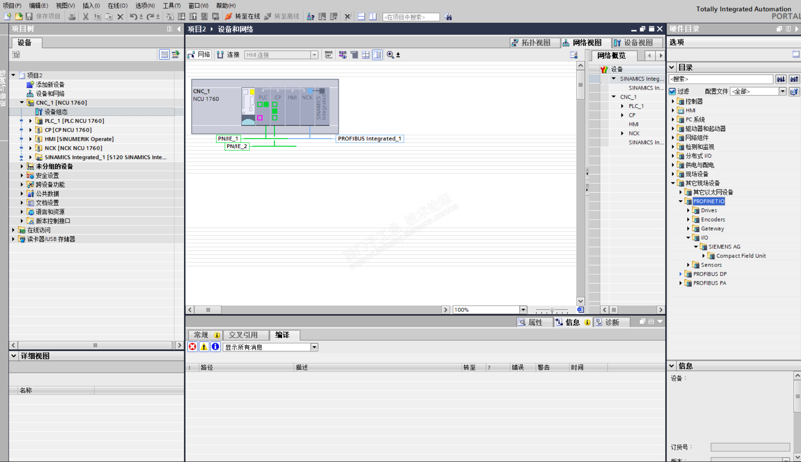Click the Save project floppy icon
Image resolution: width=801 pixels, height=462 pixels.
[x=29, y=17]
